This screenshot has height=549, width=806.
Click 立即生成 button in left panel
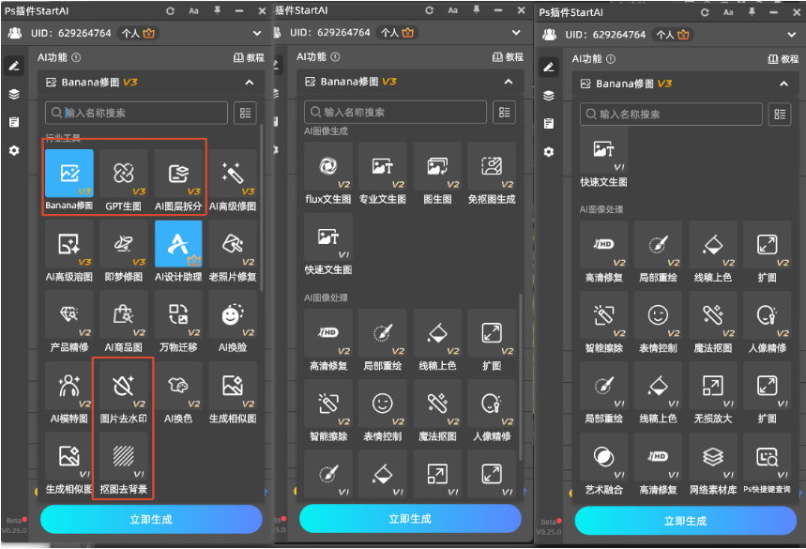click(x=151, y=520)
